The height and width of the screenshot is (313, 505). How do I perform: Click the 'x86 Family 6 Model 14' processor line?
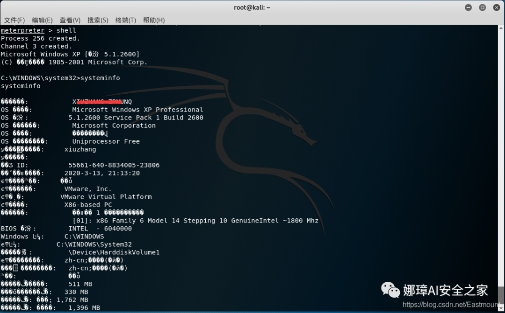tap(195, 221)
